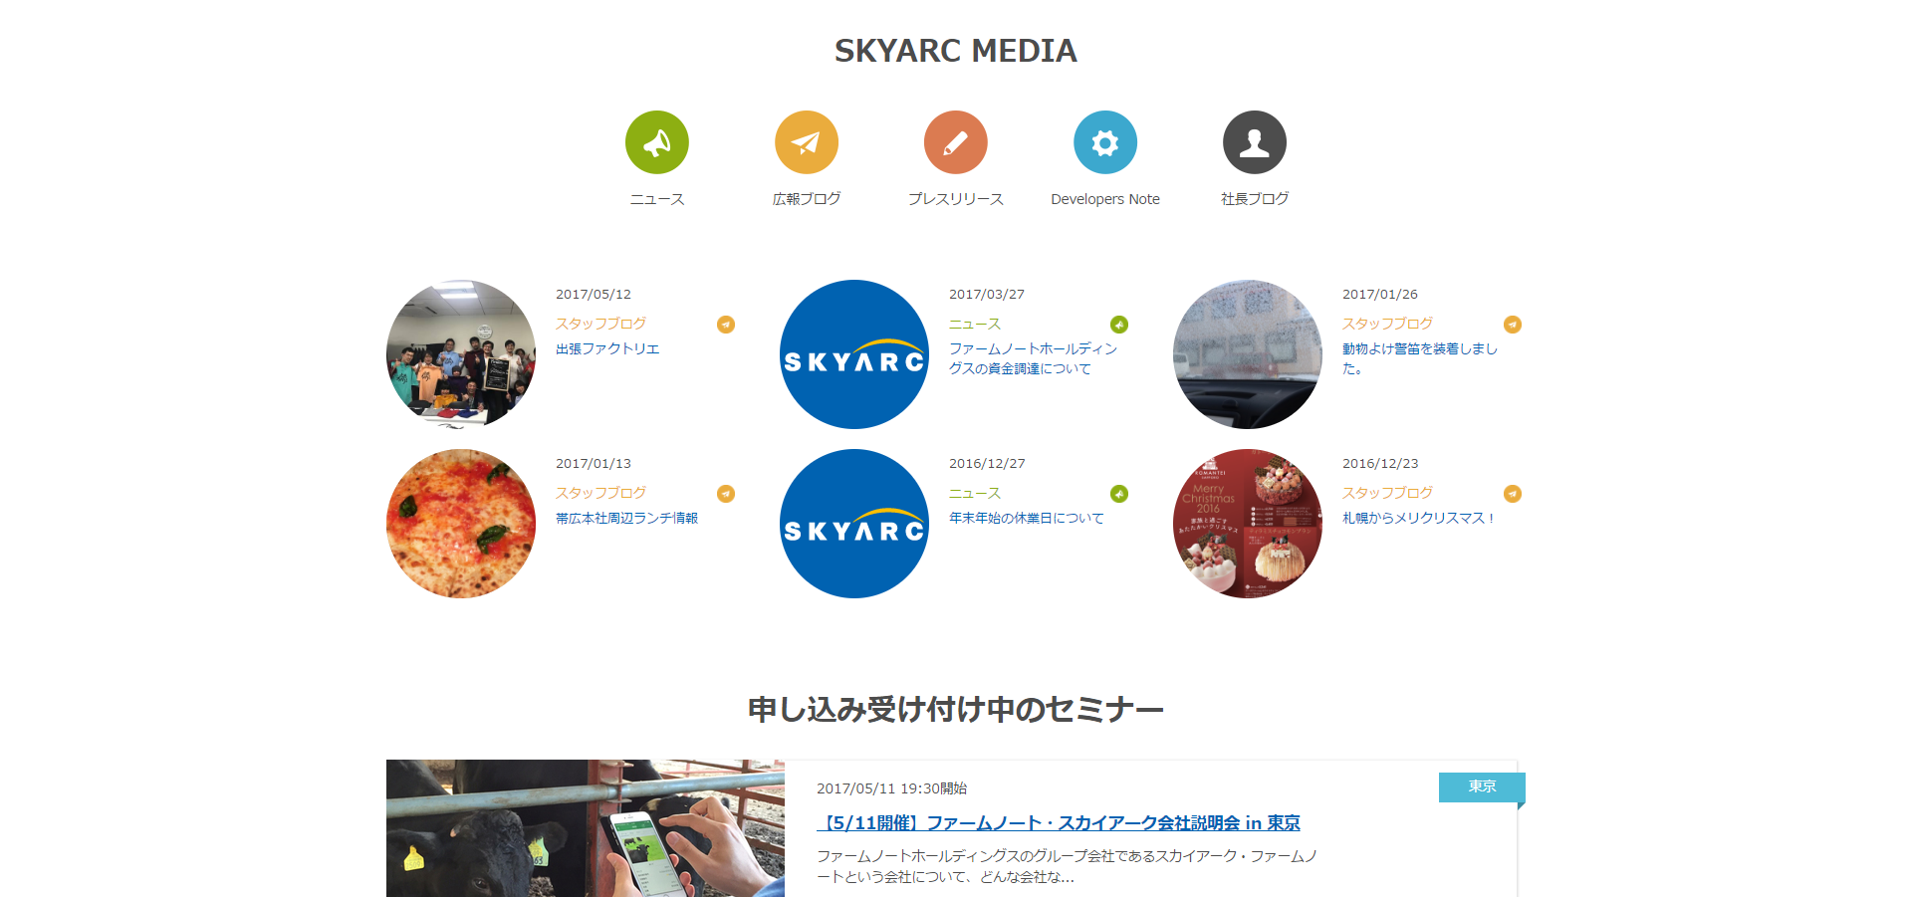Open プレスリリース via the pencil icon

pos(955,142)
